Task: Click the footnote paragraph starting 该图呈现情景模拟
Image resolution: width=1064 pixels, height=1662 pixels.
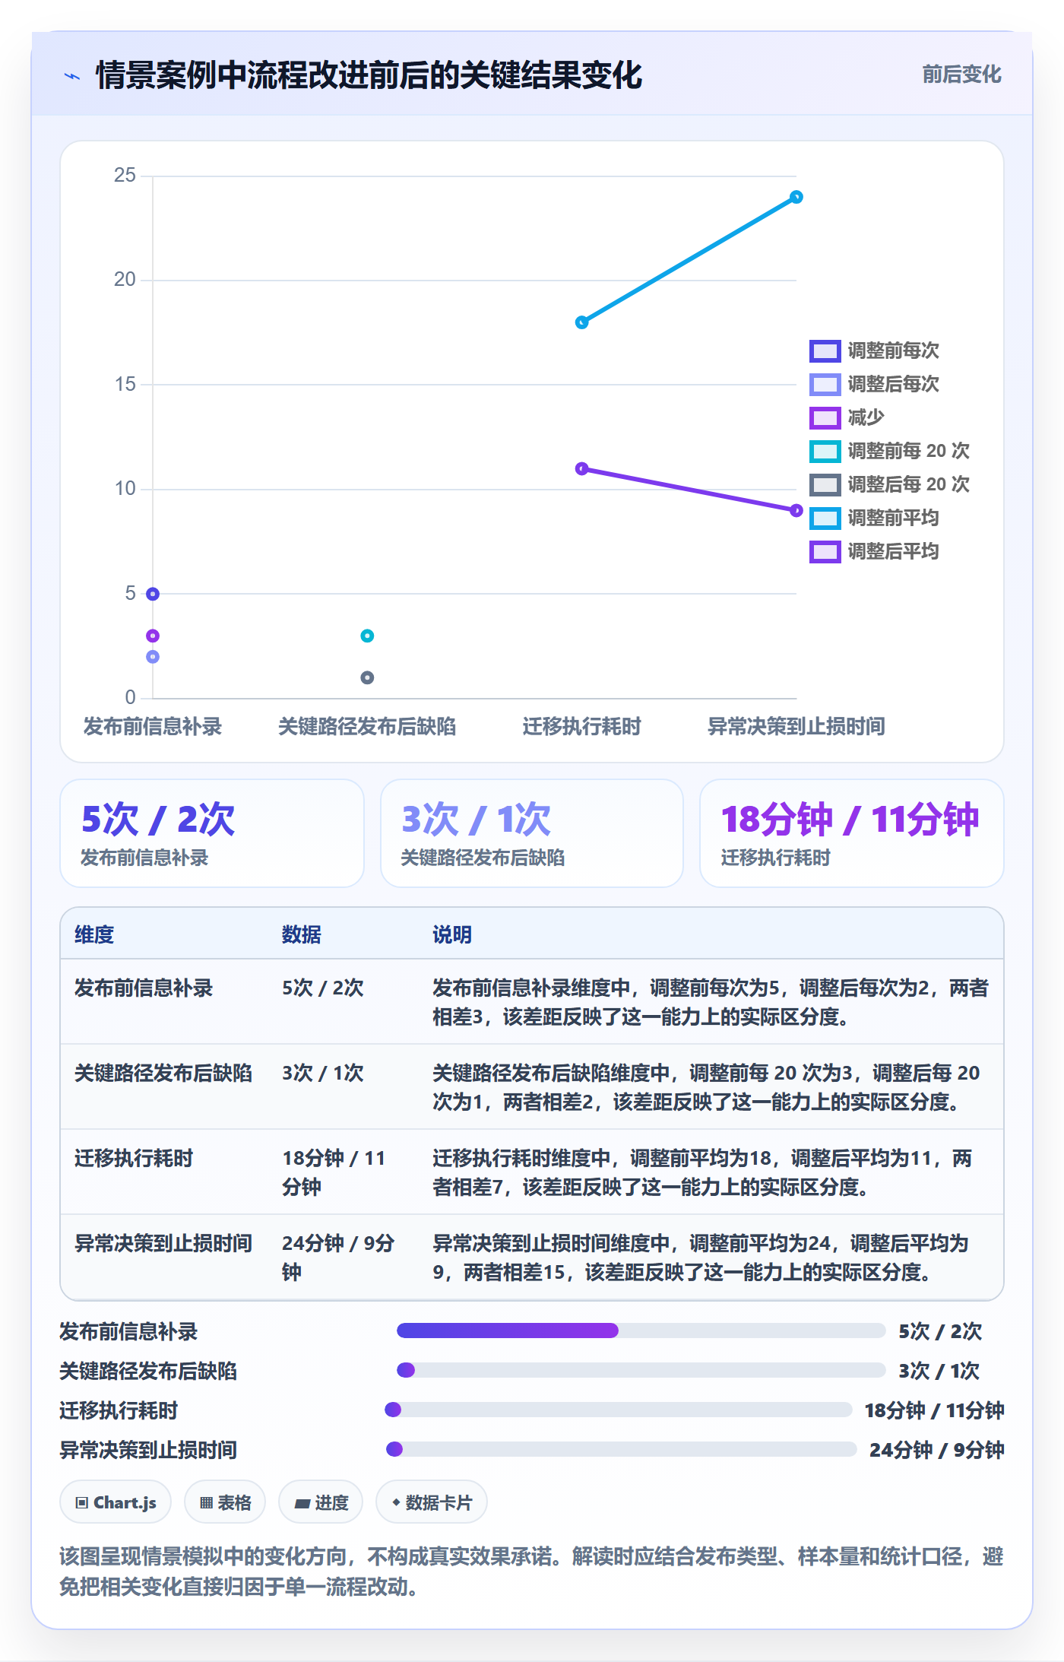Action: [x=531, y=1572]
